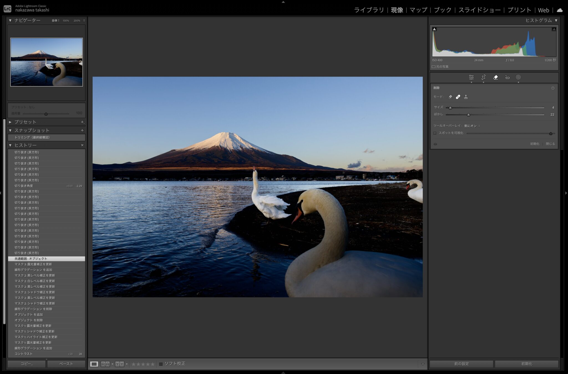Viewport: 568px width, 374px height.
Task: Select the Heal bandage mode icon
Action: pos(458,97)
